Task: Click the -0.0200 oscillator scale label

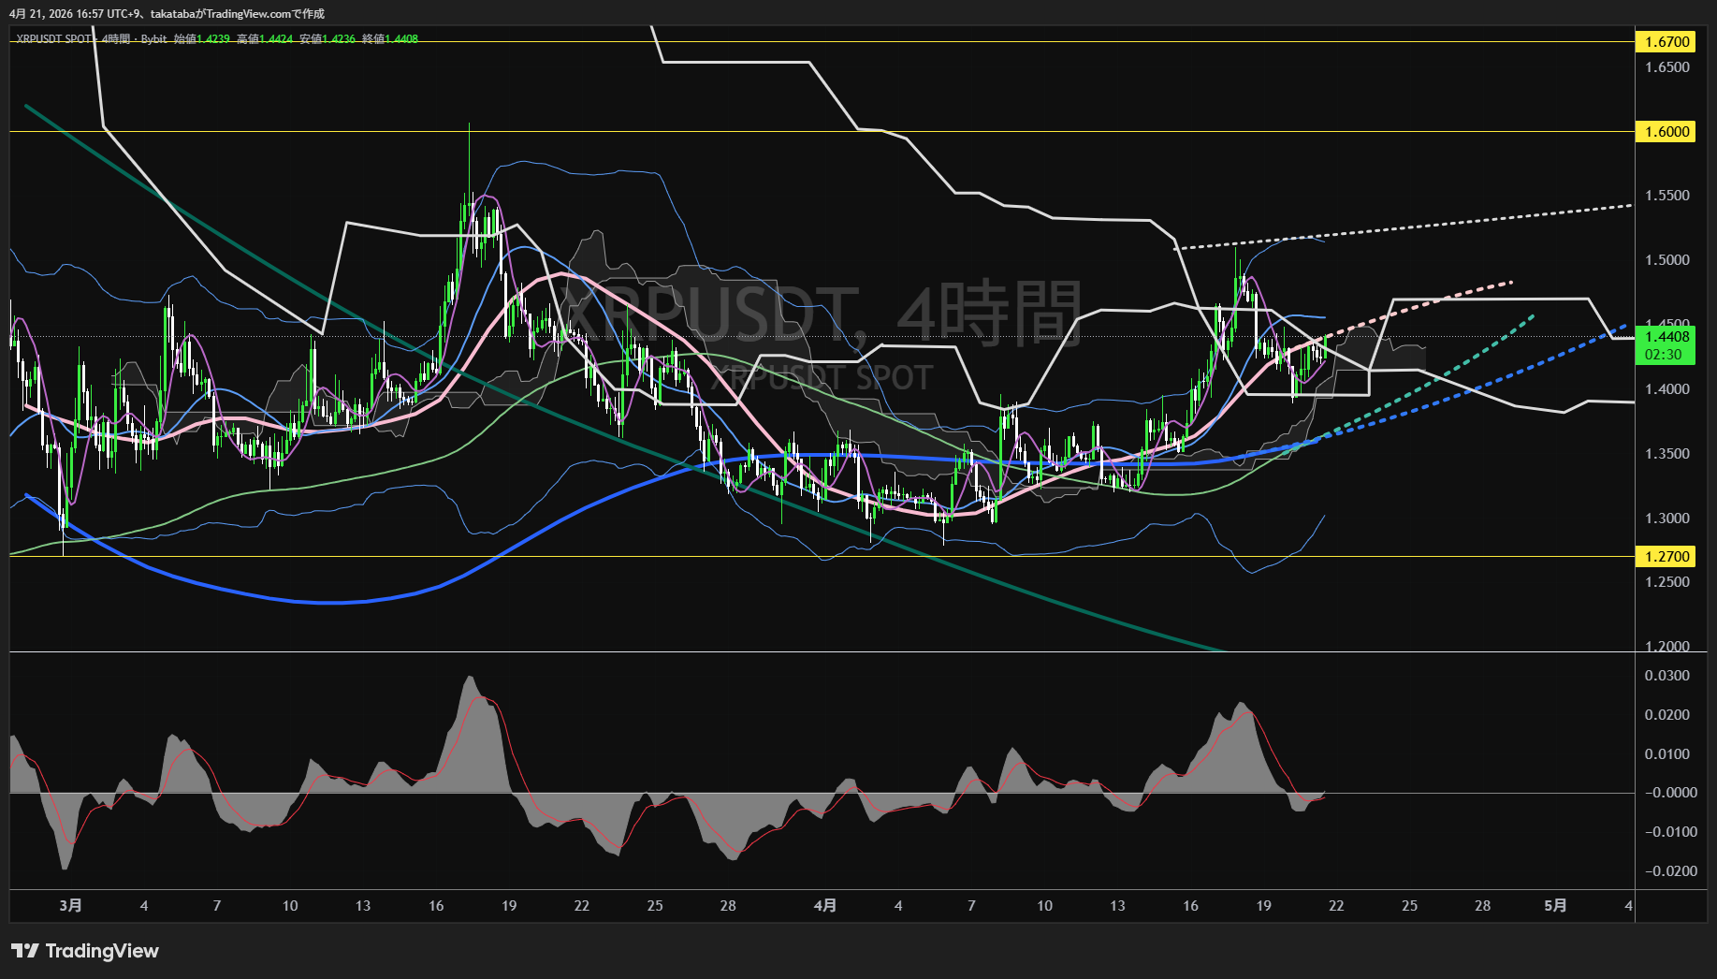Action: click(x=1666, y=870)
